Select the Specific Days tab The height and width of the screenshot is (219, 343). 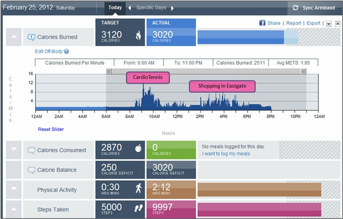click(x=151, y=8)
